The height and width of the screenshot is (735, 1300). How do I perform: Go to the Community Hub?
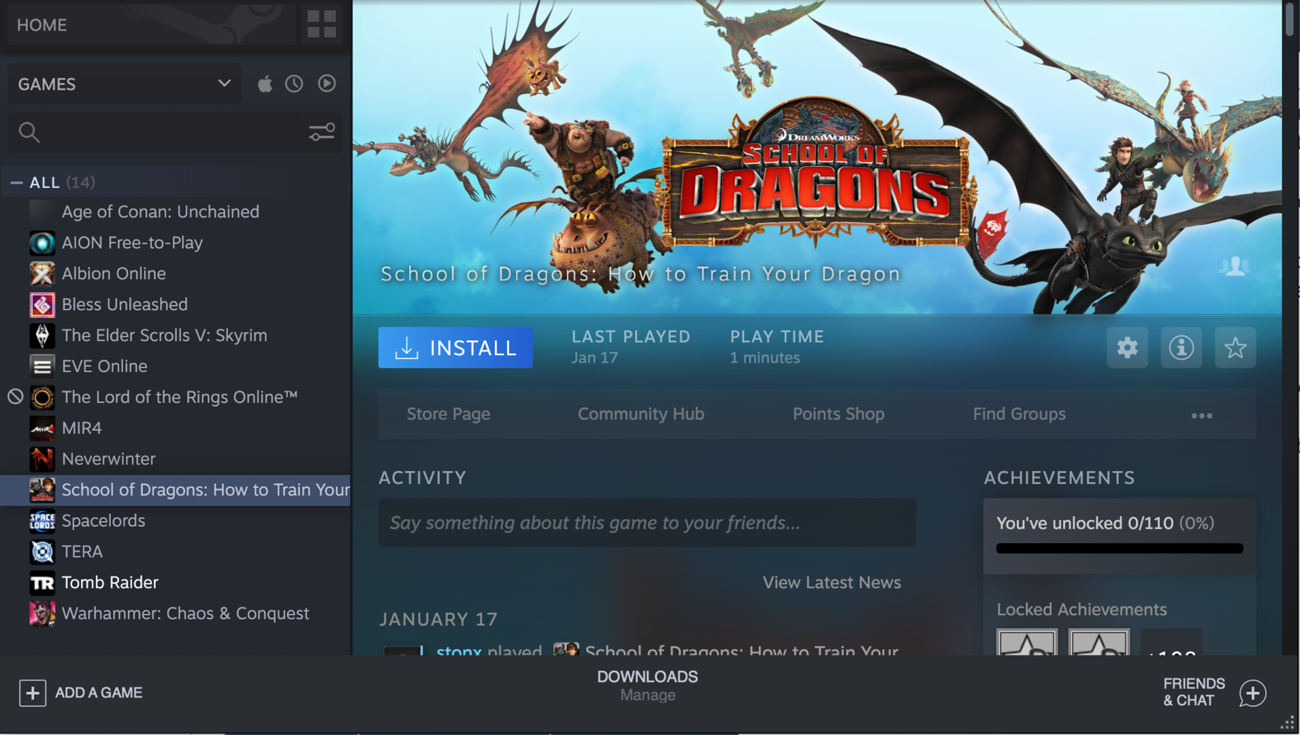(641, 414)
